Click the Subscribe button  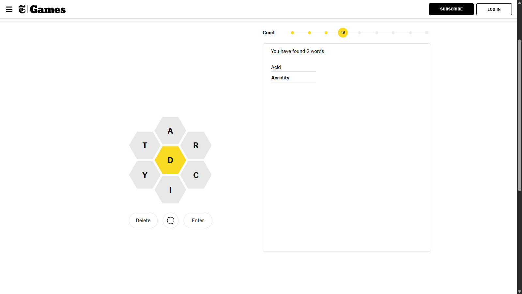click(451, 9)
